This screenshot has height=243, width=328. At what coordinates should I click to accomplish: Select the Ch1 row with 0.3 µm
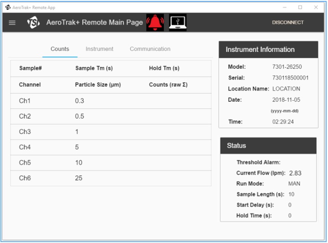click(111, 101)
